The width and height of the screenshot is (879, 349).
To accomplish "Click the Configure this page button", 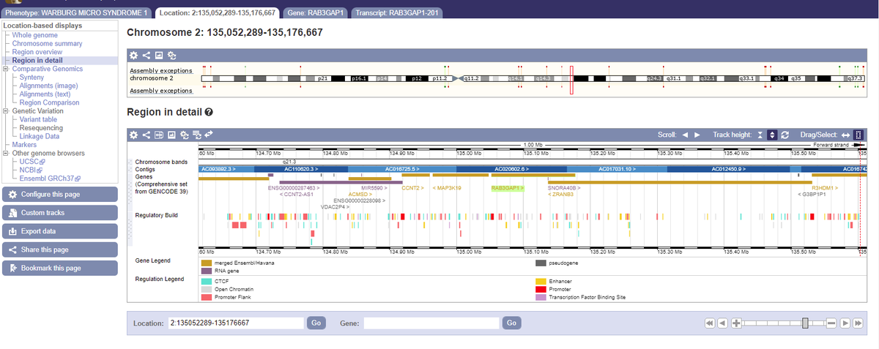I will tap(59, 195).
